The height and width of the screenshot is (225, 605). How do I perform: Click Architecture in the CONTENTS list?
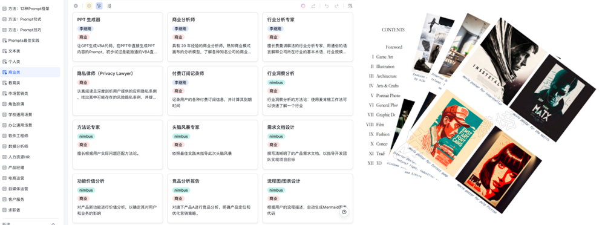386,76
